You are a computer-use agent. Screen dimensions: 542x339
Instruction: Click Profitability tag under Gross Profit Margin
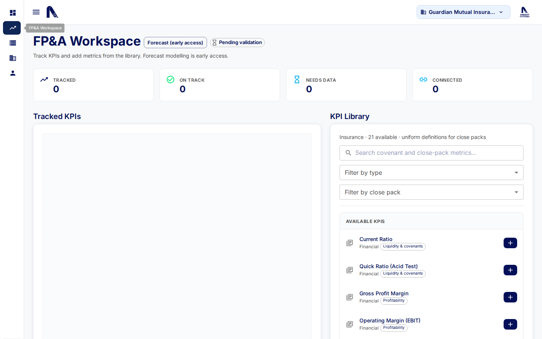pos(394,301)
